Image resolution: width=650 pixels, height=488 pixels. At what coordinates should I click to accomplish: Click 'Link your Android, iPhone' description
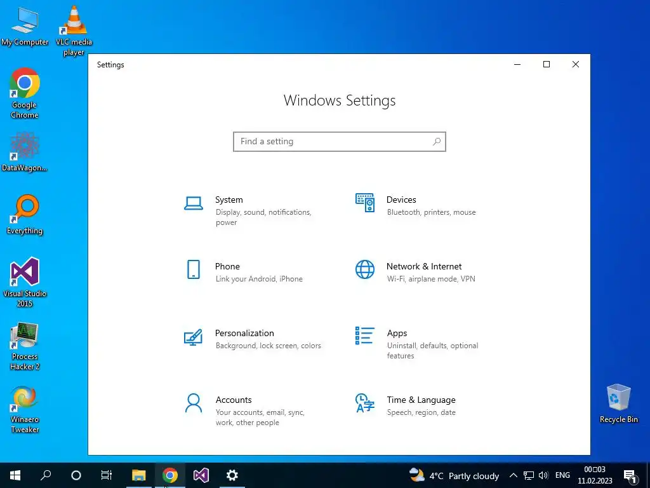259,279
